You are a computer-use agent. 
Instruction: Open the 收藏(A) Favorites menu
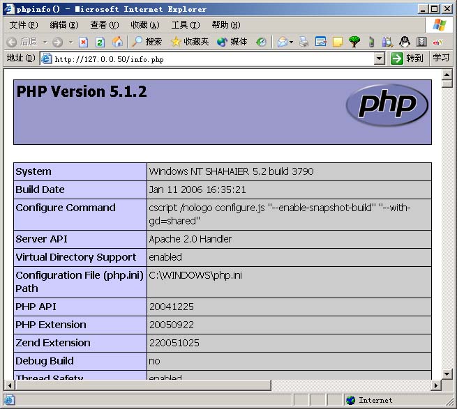(x=145, y=25)
